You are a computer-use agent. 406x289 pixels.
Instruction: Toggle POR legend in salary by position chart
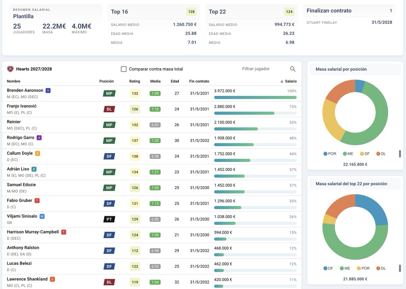tap(330, 154)
